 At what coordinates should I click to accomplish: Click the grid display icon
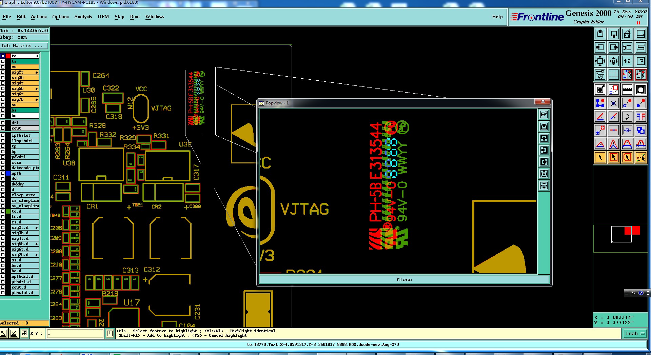point(614,75)
